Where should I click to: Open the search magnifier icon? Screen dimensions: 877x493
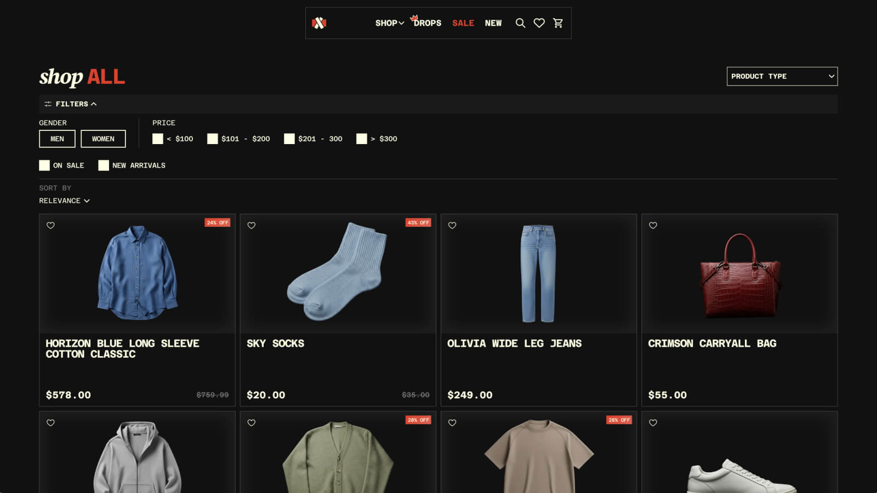pos(520,23)
